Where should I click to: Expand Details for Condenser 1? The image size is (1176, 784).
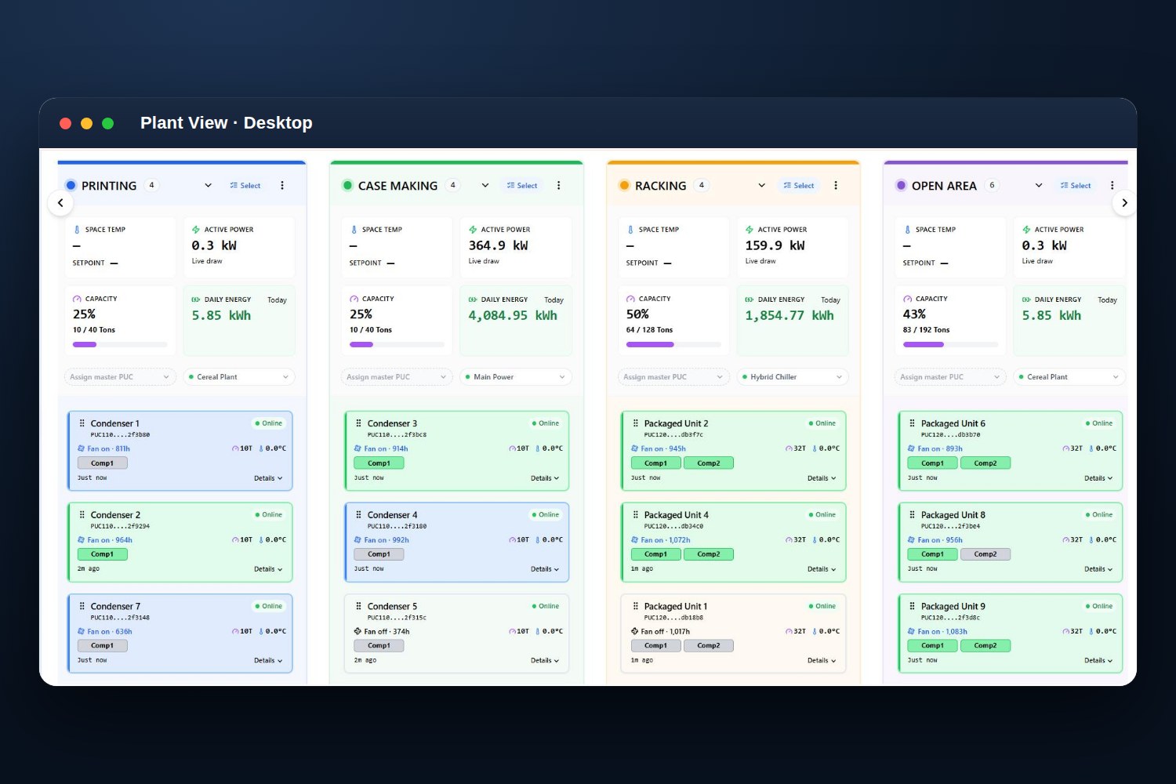[268, 478]
